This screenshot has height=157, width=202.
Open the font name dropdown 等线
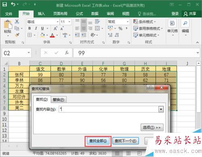point(57,22)
